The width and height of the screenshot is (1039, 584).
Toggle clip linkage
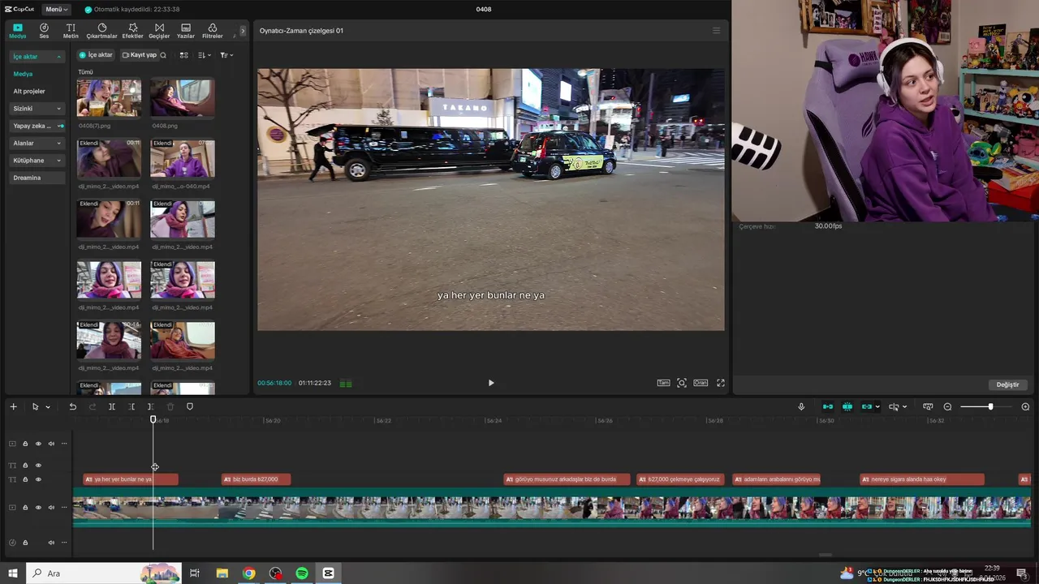[x=867, y=406]
